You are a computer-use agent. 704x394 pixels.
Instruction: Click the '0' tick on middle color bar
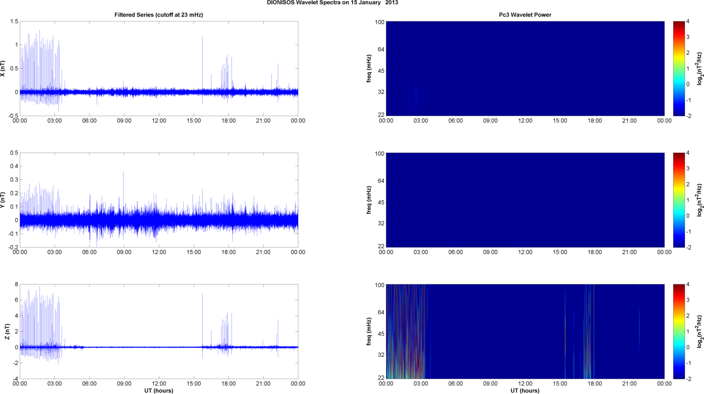click(688, 216)
